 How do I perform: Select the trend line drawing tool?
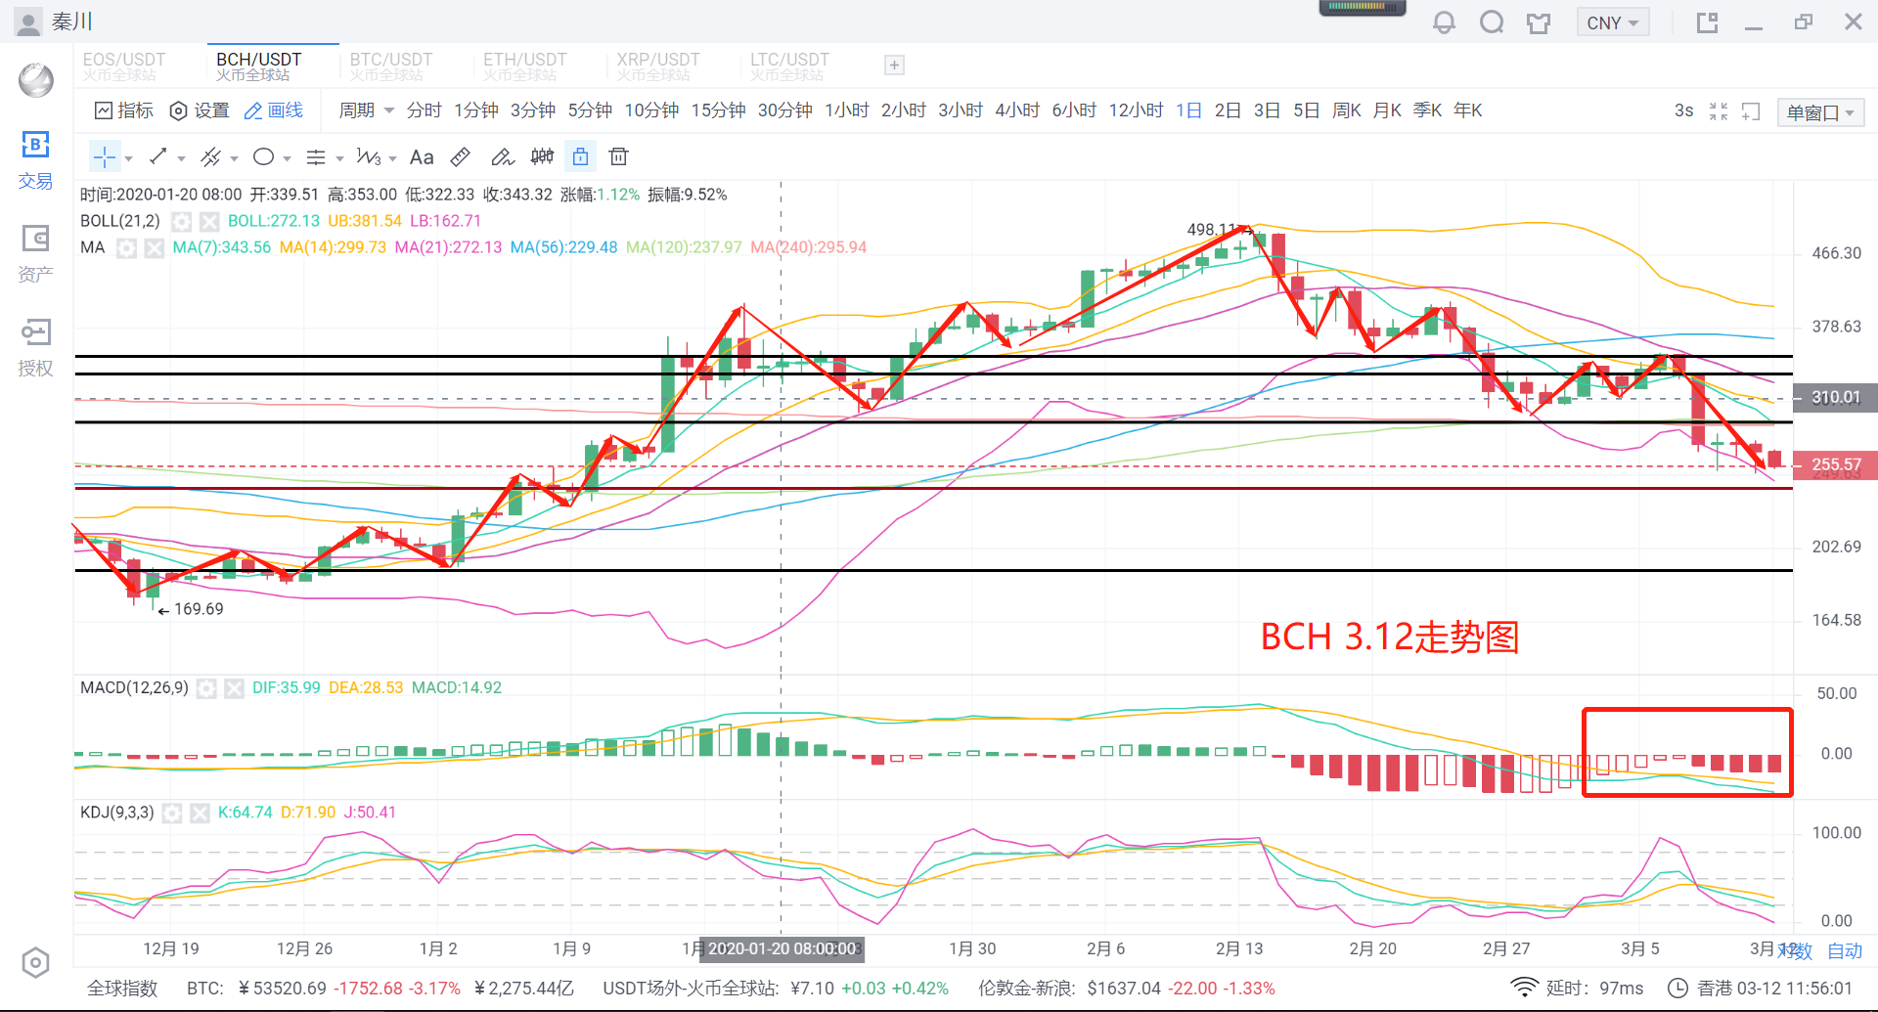pyautogui.click(x=158, y=156)
